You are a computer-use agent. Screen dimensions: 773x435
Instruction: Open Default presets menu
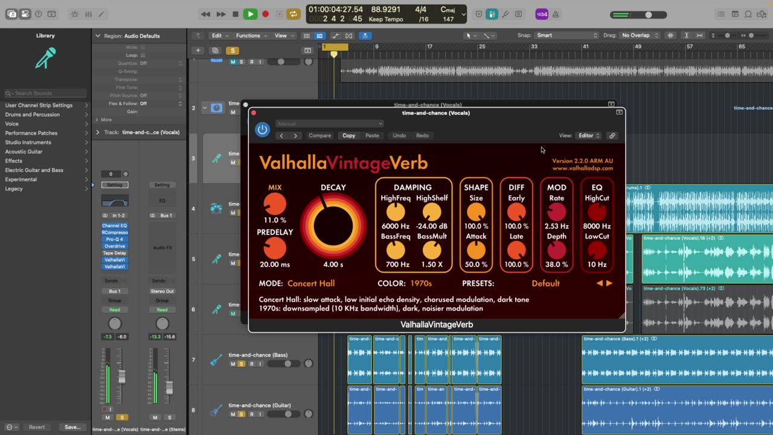click(545, 283)
